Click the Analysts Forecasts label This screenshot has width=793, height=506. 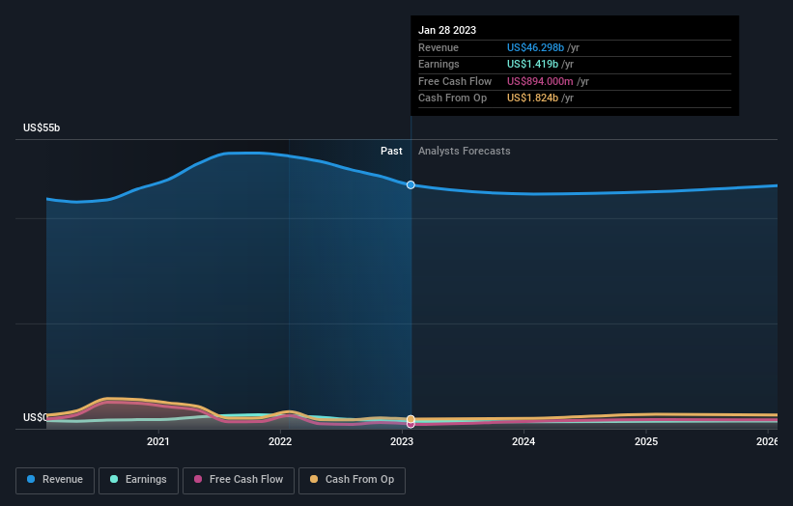(465, 151)
